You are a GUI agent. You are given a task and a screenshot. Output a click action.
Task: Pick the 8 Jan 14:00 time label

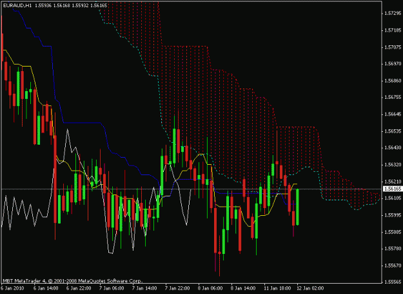click(243, 288)
